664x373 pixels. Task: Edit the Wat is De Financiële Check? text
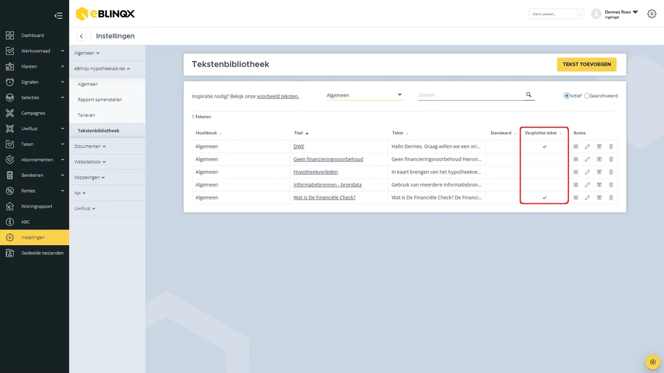click(587, 197)
